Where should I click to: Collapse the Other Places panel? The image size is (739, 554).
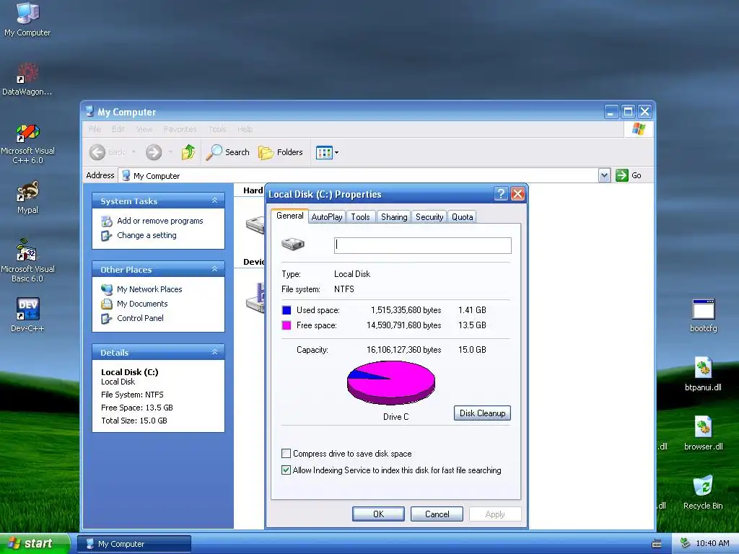[x=214, y=269]
